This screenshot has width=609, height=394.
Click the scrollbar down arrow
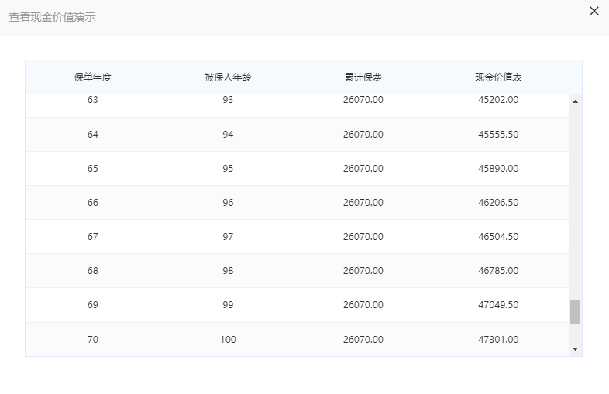575,349
